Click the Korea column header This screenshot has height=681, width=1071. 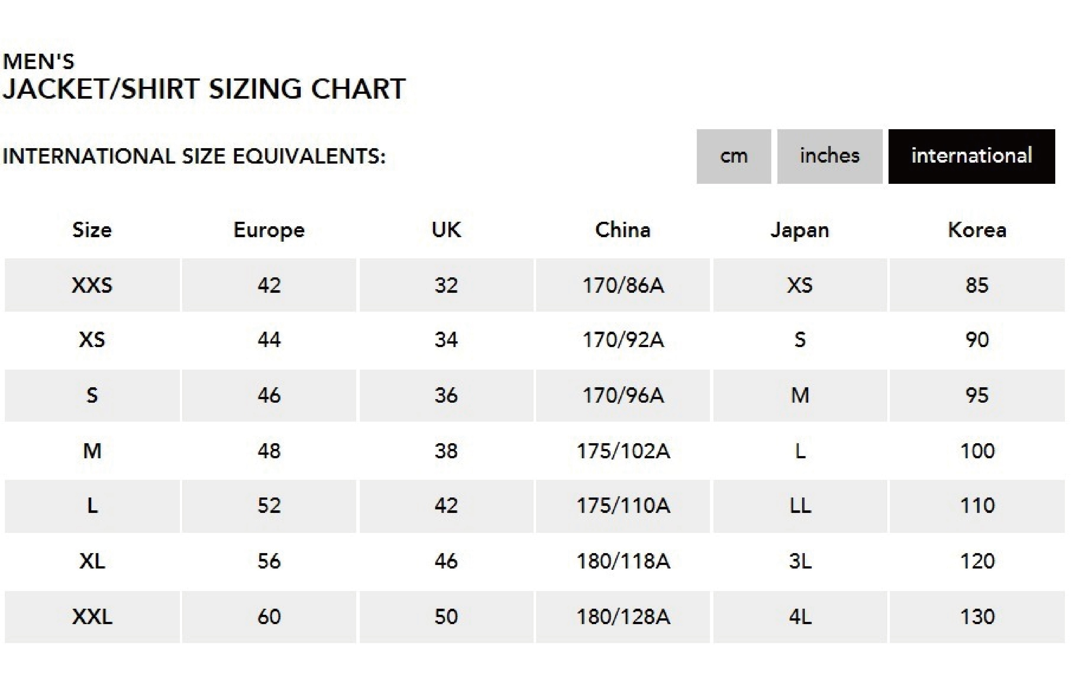tap(977, 230)
